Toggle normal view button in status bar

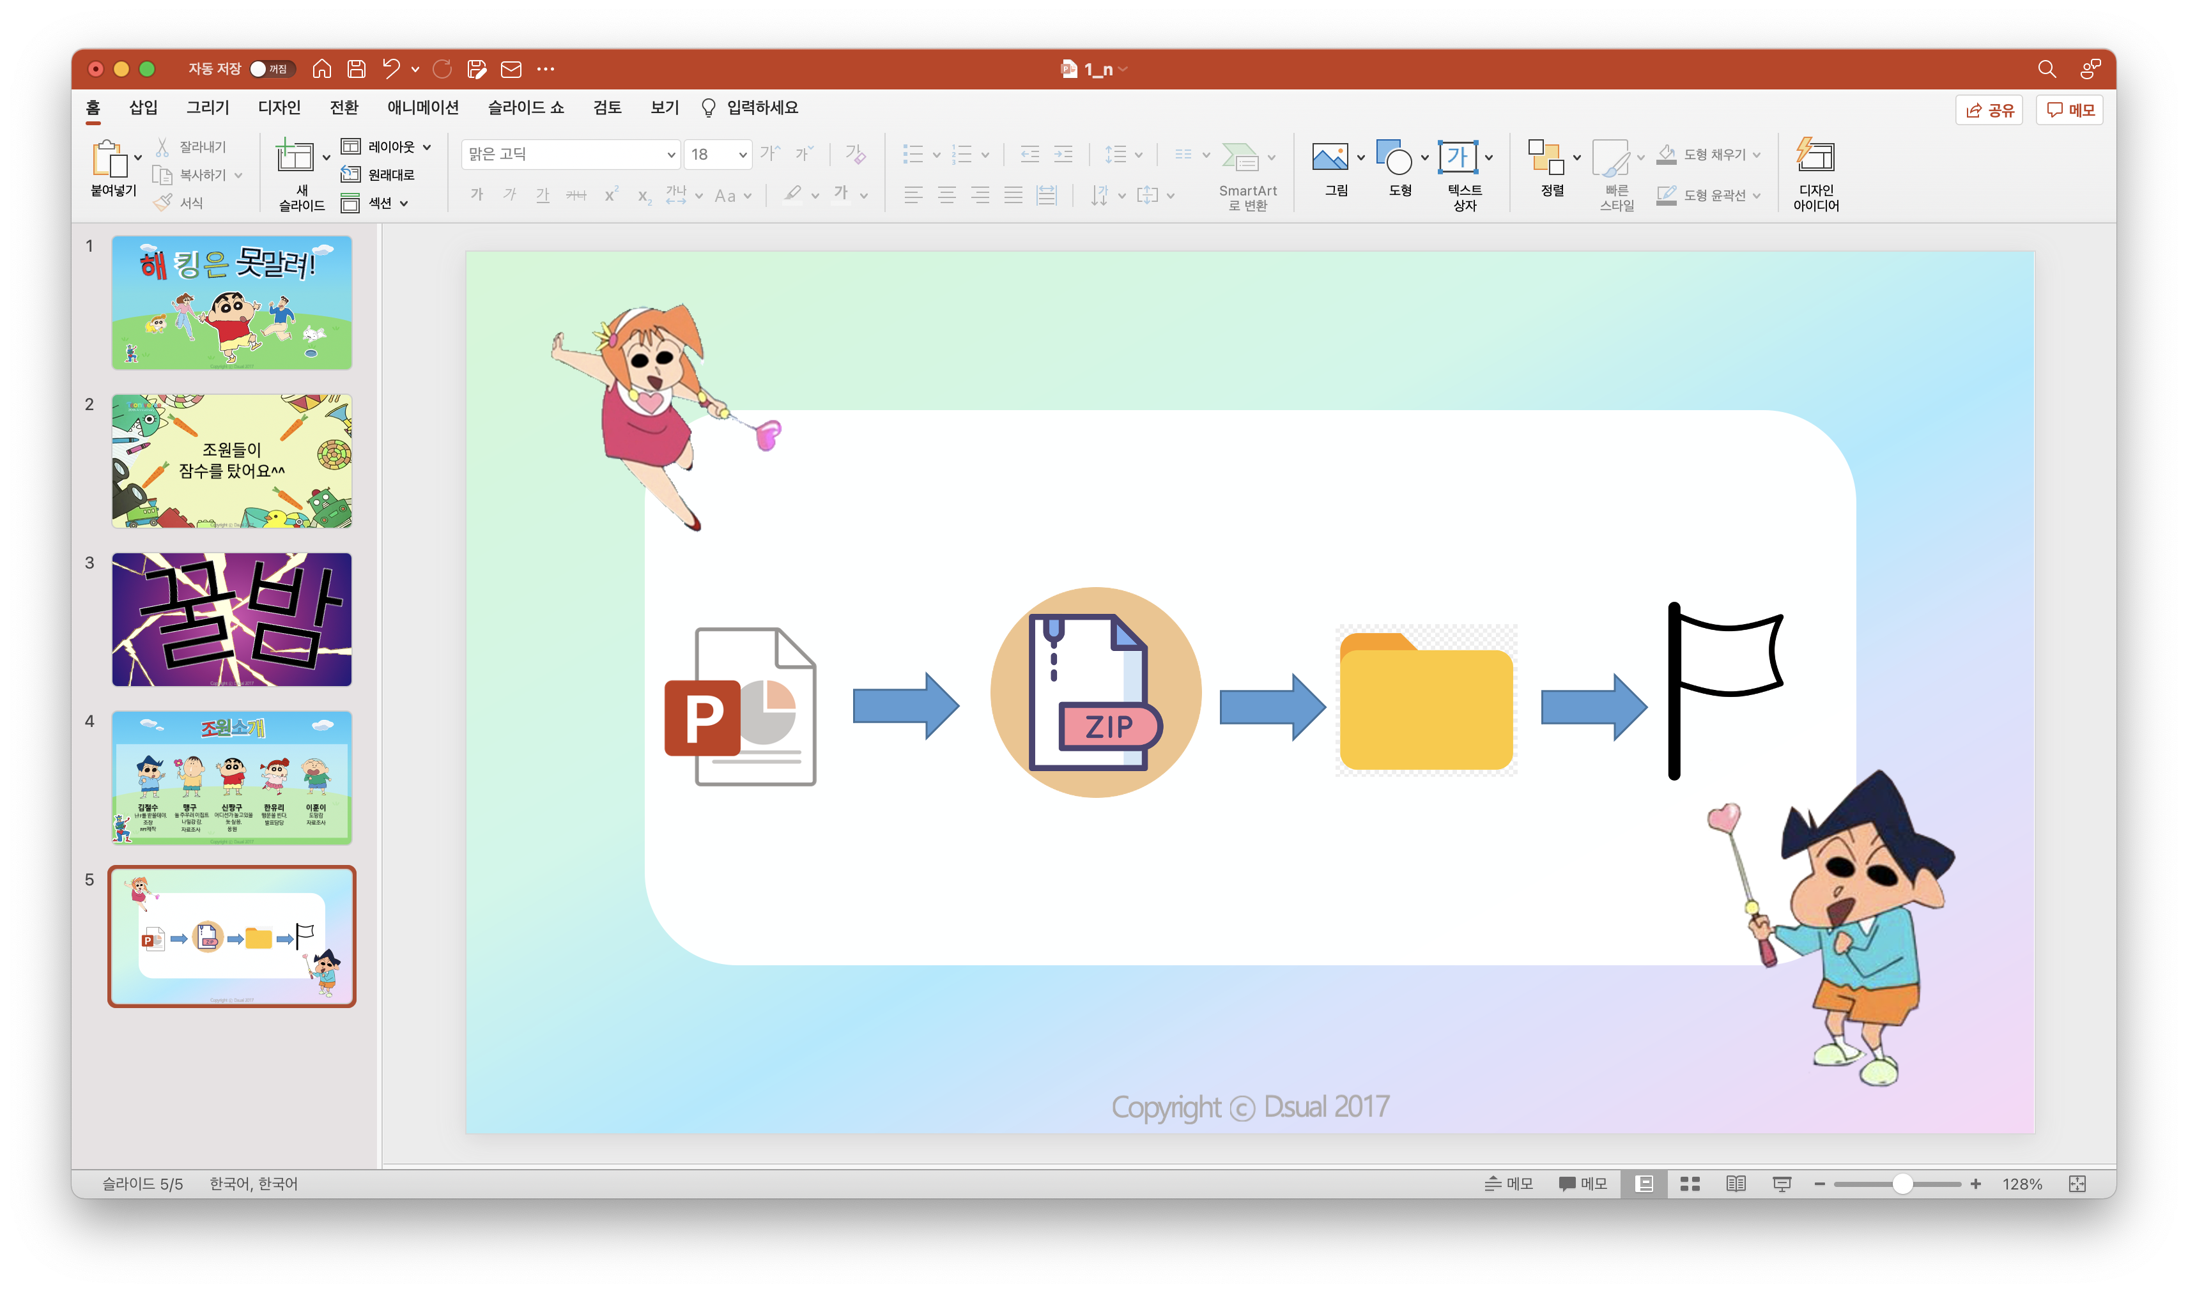click(x=1644, y=1183)
